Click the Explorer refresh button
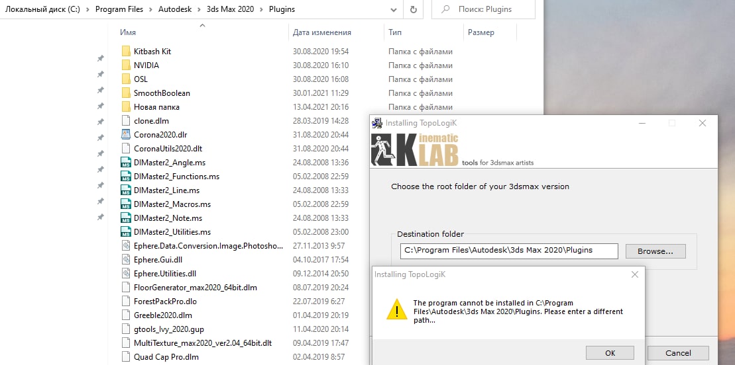The image size is (735, 365). (x=413, y=9)
